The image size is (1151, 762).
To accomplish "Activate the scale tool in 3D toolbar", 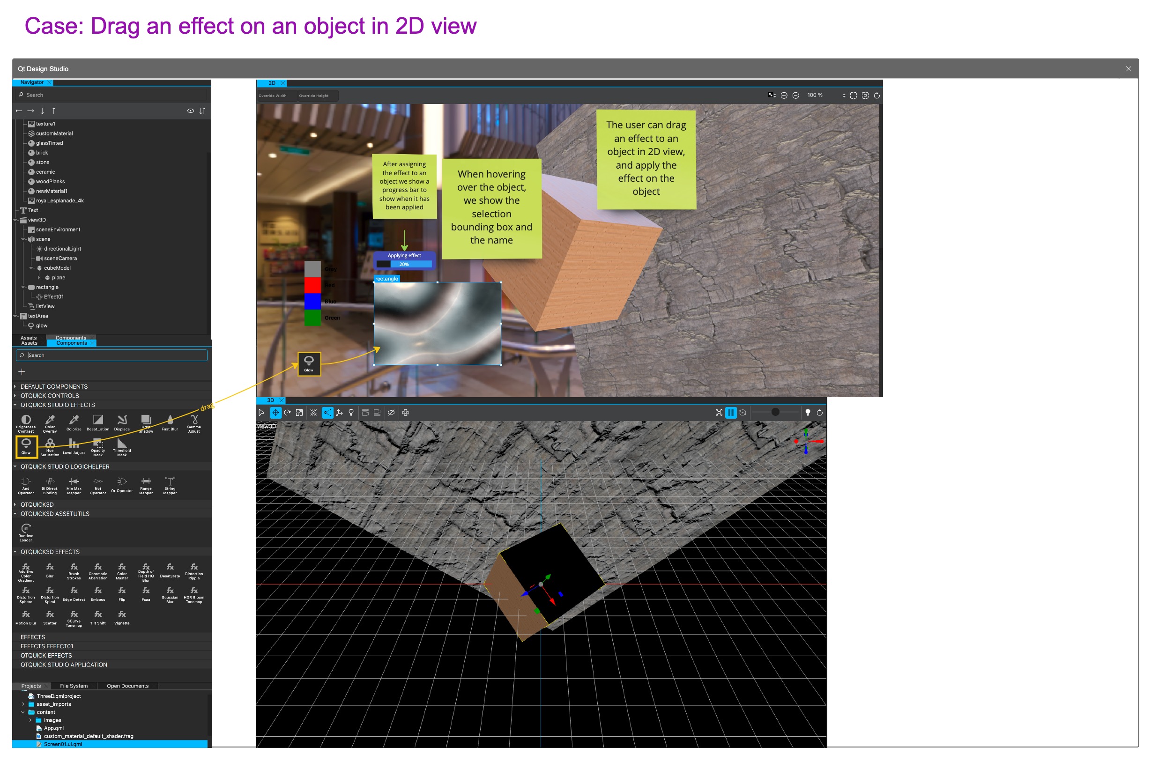I will pyautogui.click(x=299, y=412).
